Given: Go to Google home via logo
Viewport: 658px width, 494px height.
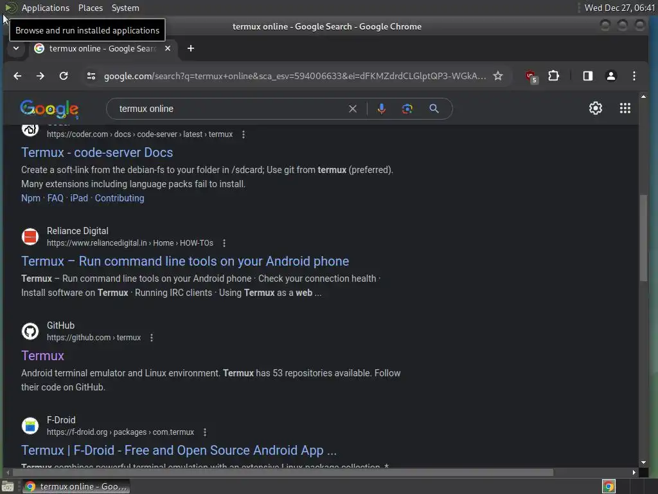Looking at the screenshot, I should 49,109.
